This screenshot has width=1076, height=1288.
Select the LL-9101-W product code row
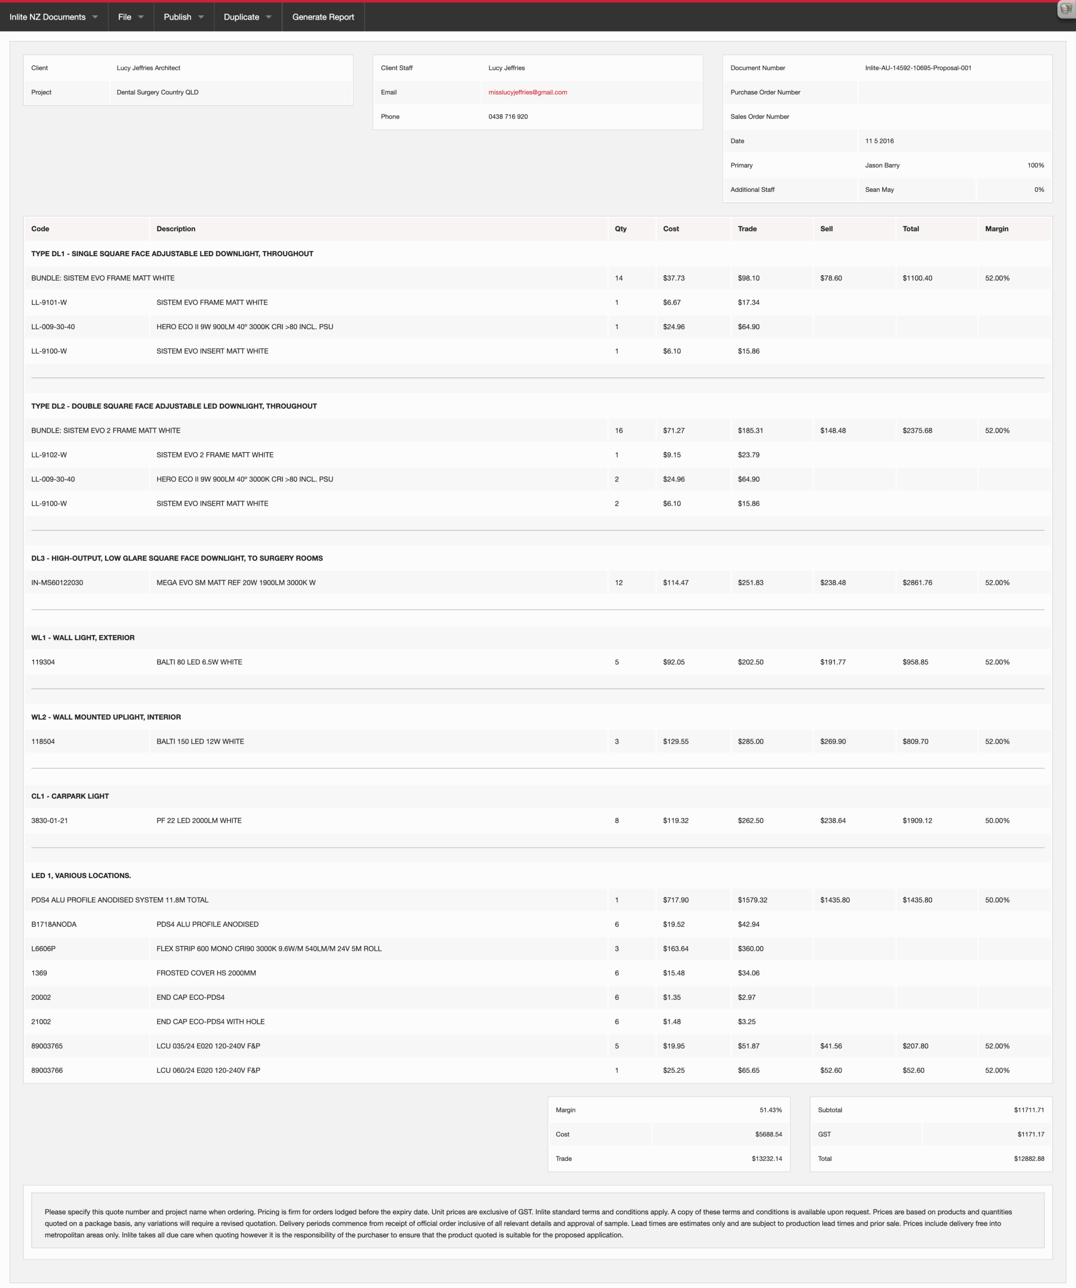coord(538,302)
